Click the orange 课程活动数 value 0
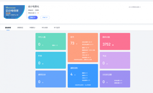The image size is (153, 93). (38, 13)
